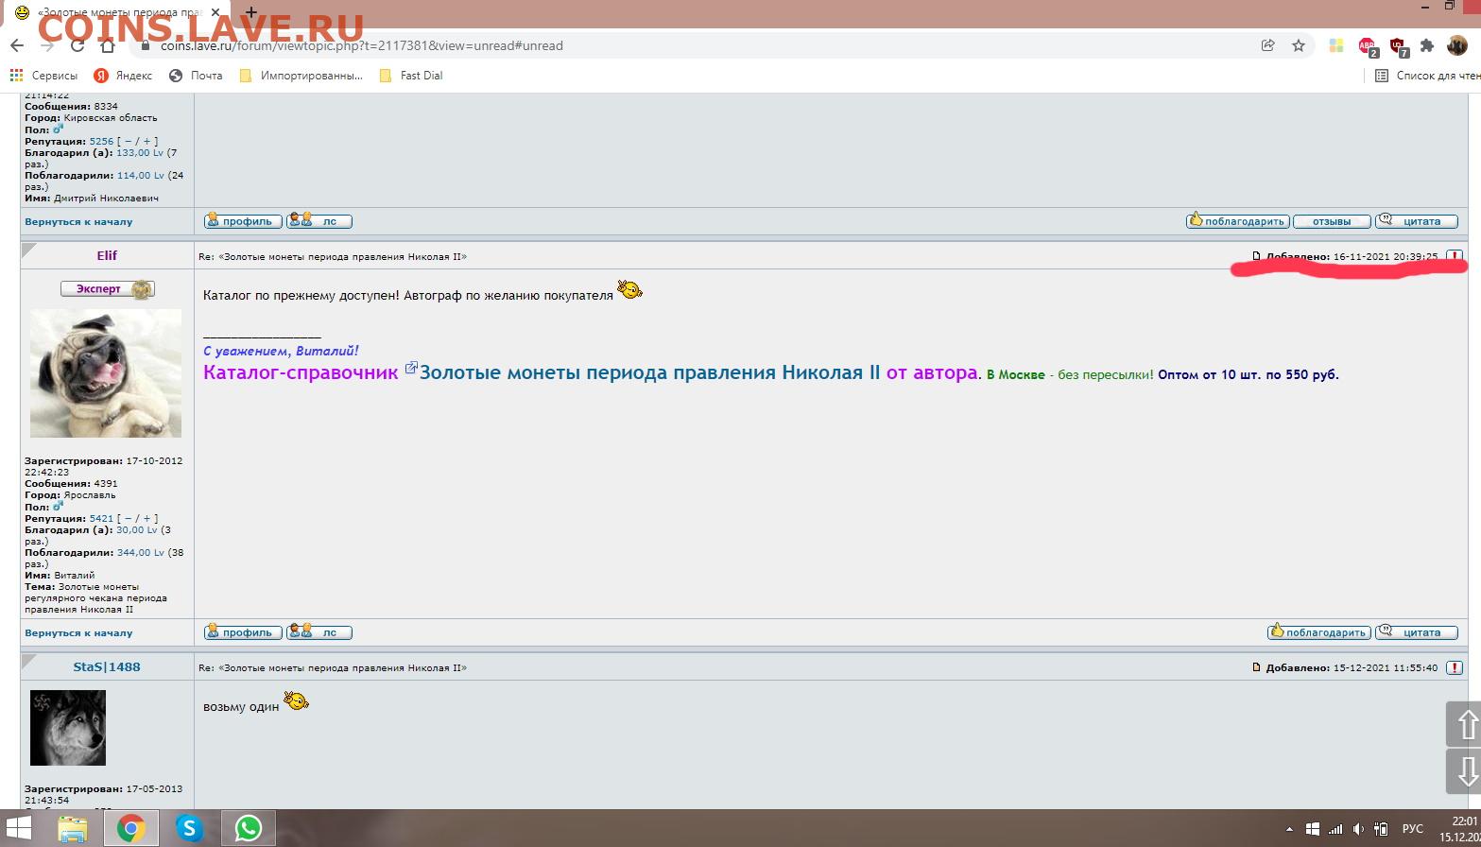1481x847 pixels.
Task: Open the Windows Start menu
Action: (18, 828)
